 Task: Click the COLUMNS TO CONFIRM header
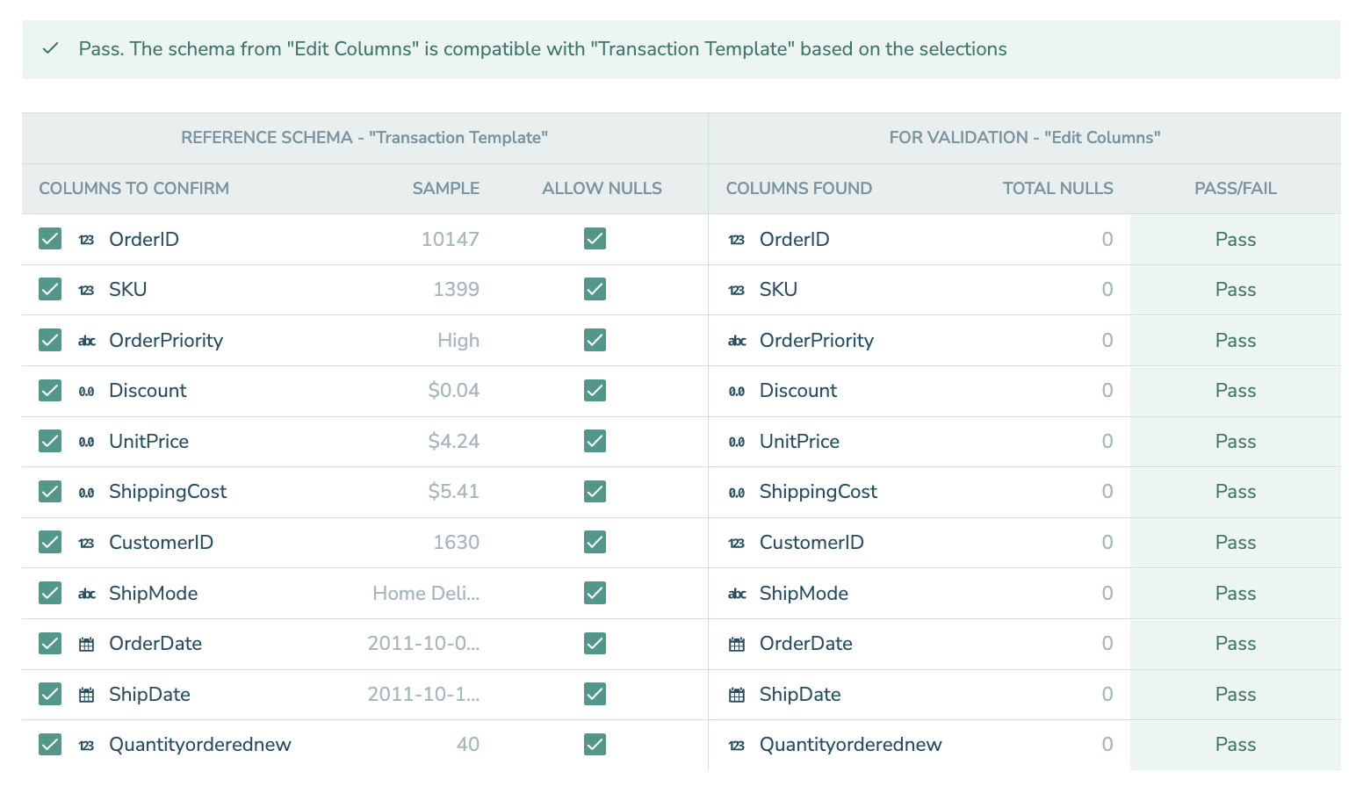[x=133, y=188]
